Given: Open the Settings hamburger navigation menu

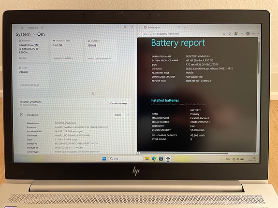Looking at the screenshot, I should (22, 28).
